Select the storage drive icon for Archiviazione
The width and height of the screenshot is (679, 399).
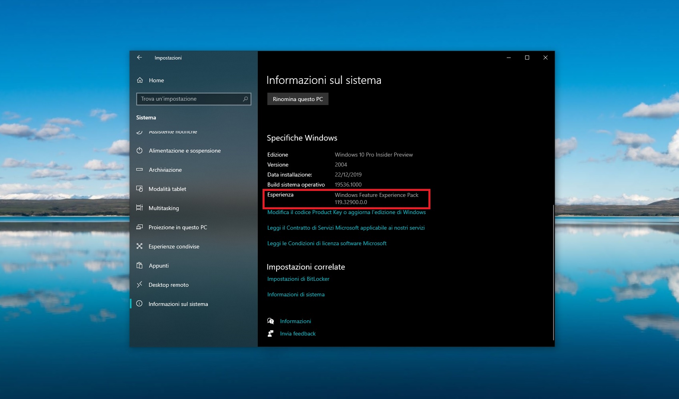click(x=139, y=170)
